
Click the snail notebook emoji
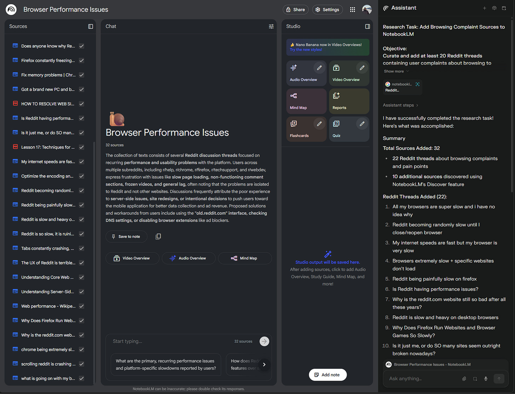[117, 119]
